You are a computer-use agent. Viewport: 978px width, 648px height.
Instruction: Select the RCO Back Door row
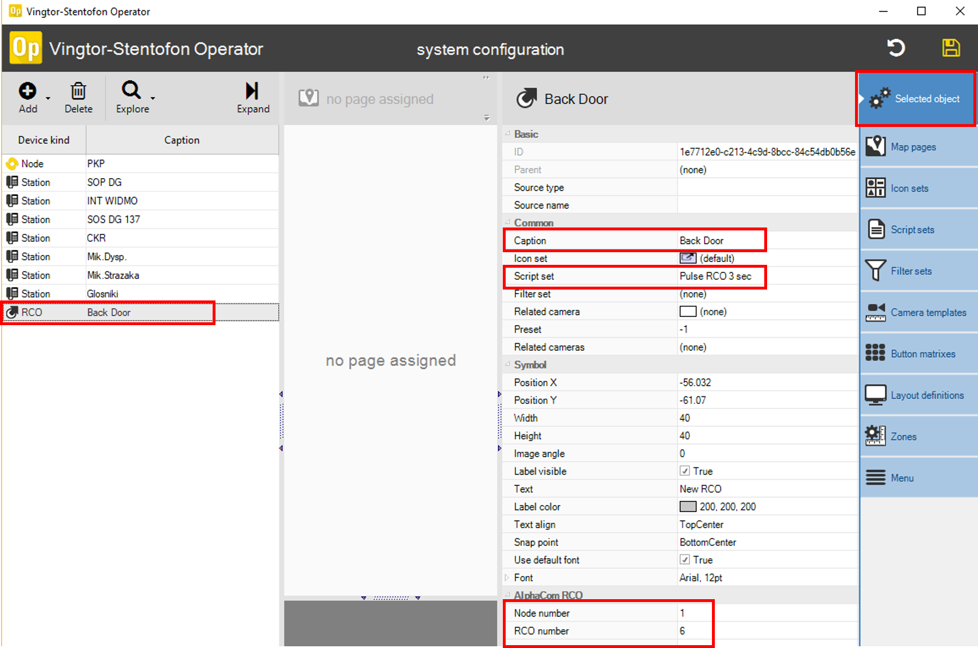pyautogui.click(x=109, y=313)
